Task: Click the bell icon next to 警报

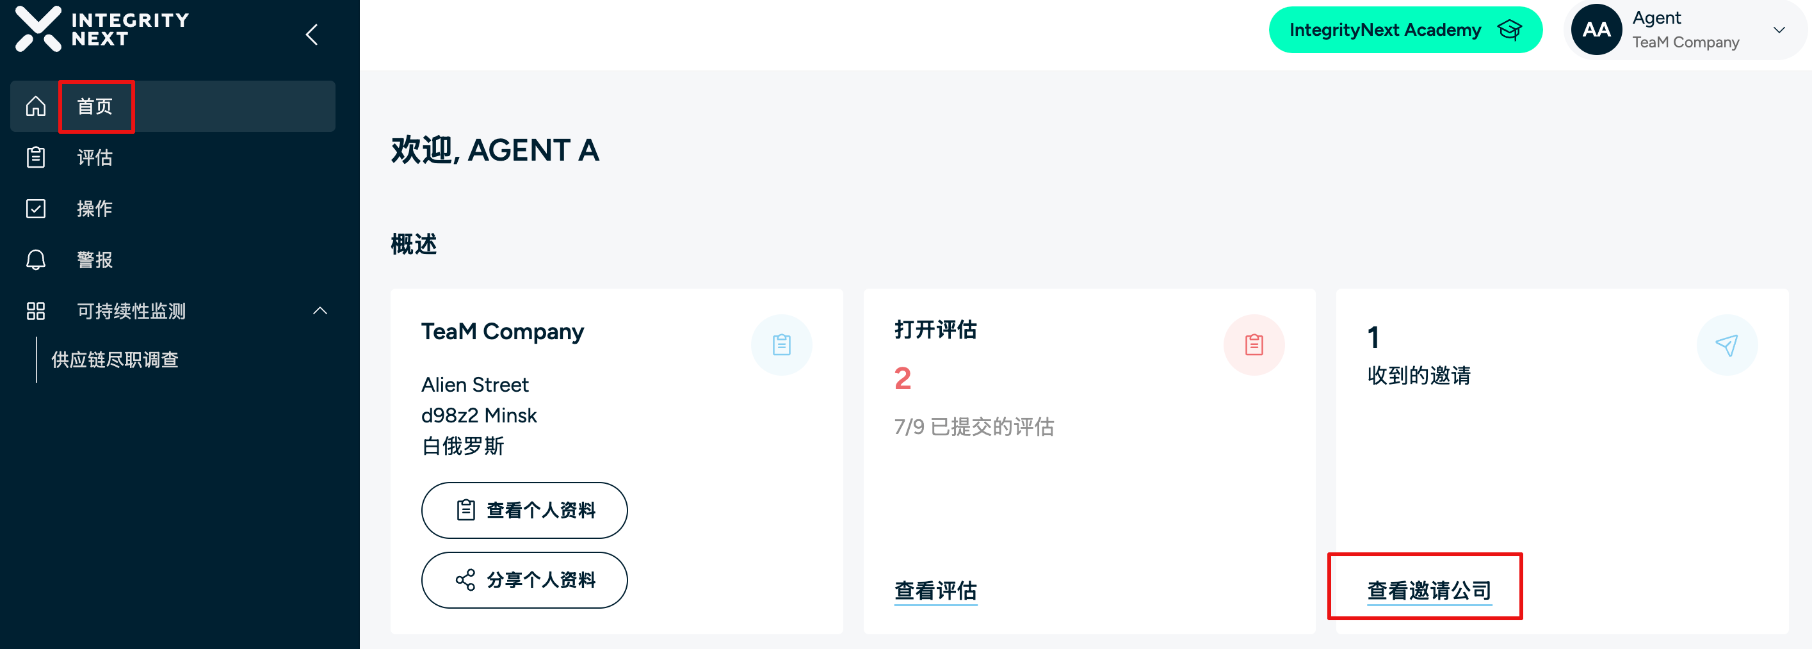Action: (36, 260)
